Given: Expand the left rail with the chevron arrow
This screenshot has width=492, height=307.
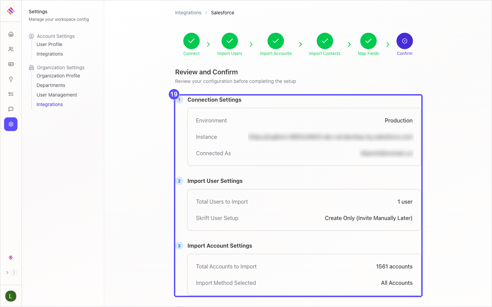Looking at the screenshot, I should [x=7, y=273].
